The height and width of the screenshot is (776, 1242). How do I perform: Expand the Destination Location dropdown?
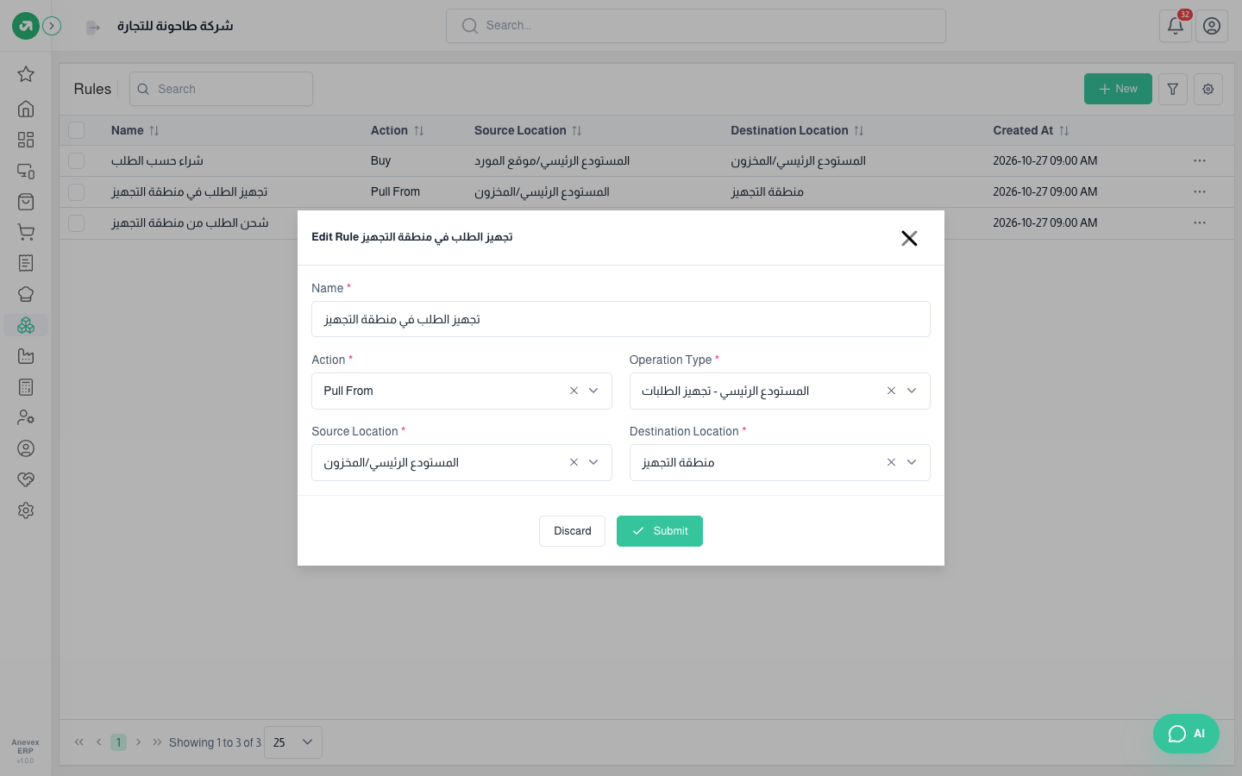(912, 462)
